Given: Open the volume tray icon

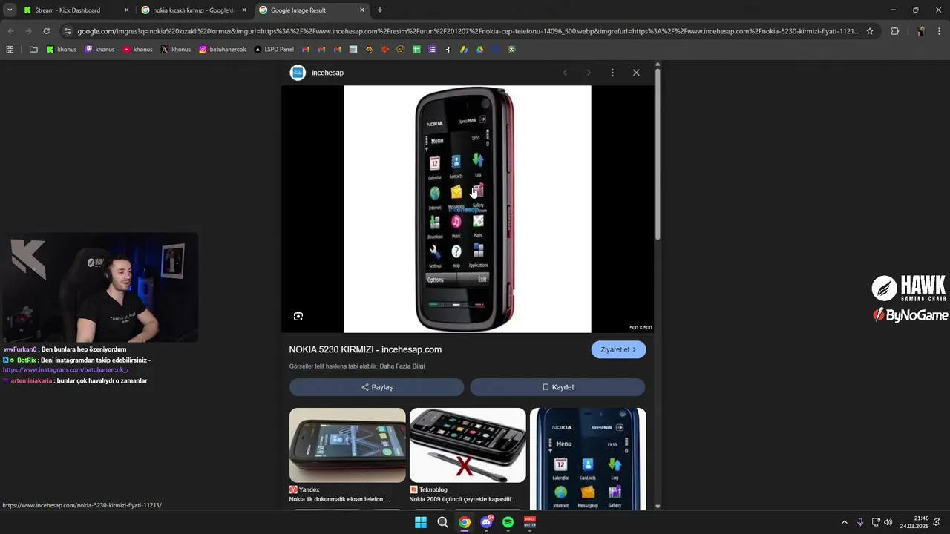Looking at the screenshot, I should coord(888,522).
